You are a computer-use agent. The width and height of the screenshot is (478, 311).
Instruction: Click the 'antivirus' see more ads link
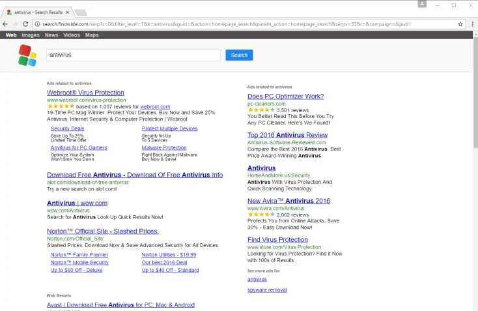point(257,279)
